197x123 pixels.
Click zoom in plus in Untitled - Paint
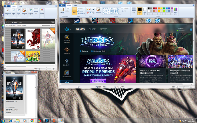(54, 68)
